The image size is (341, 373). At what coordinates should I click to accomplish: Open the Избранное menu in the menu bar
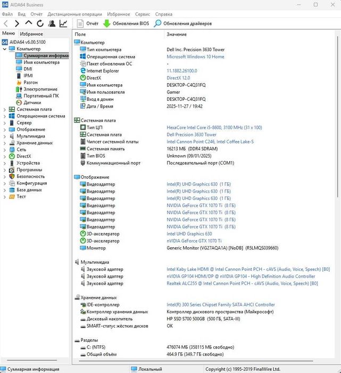click(118, 14)
